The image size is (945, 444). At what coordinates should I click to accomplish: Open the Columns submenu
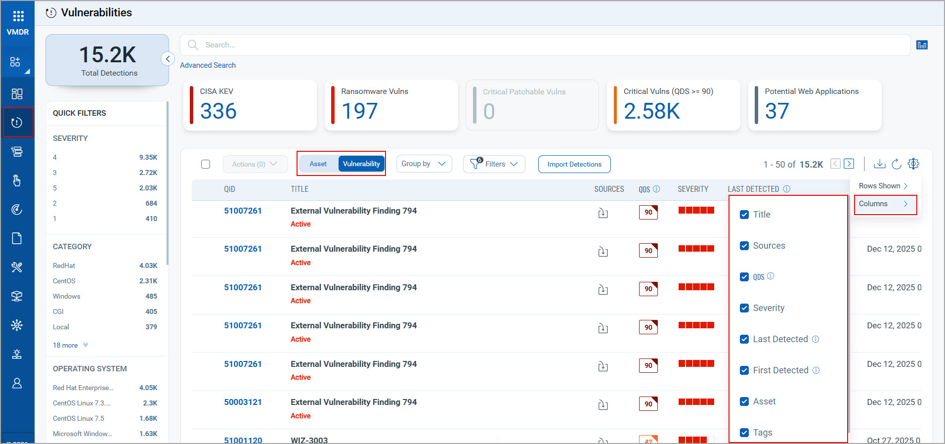pos(884,204)
